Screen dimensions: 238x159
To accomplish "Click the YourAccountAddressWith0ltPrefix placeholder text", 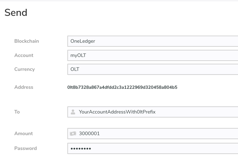I will click(x=117, y=112).
